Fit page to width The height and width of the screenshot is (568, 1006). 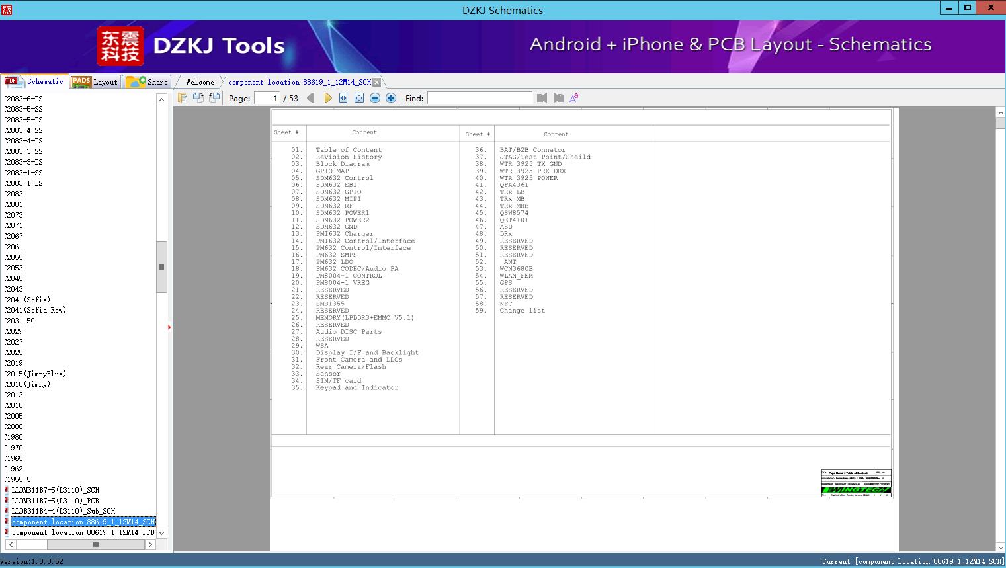(343, 98)
